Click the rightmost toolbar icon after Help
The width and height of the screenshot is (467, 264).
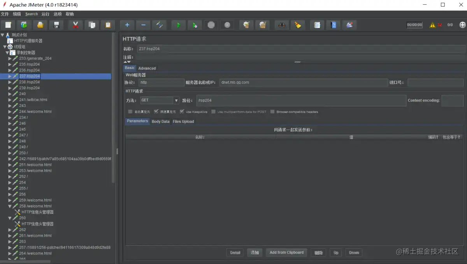349,25
